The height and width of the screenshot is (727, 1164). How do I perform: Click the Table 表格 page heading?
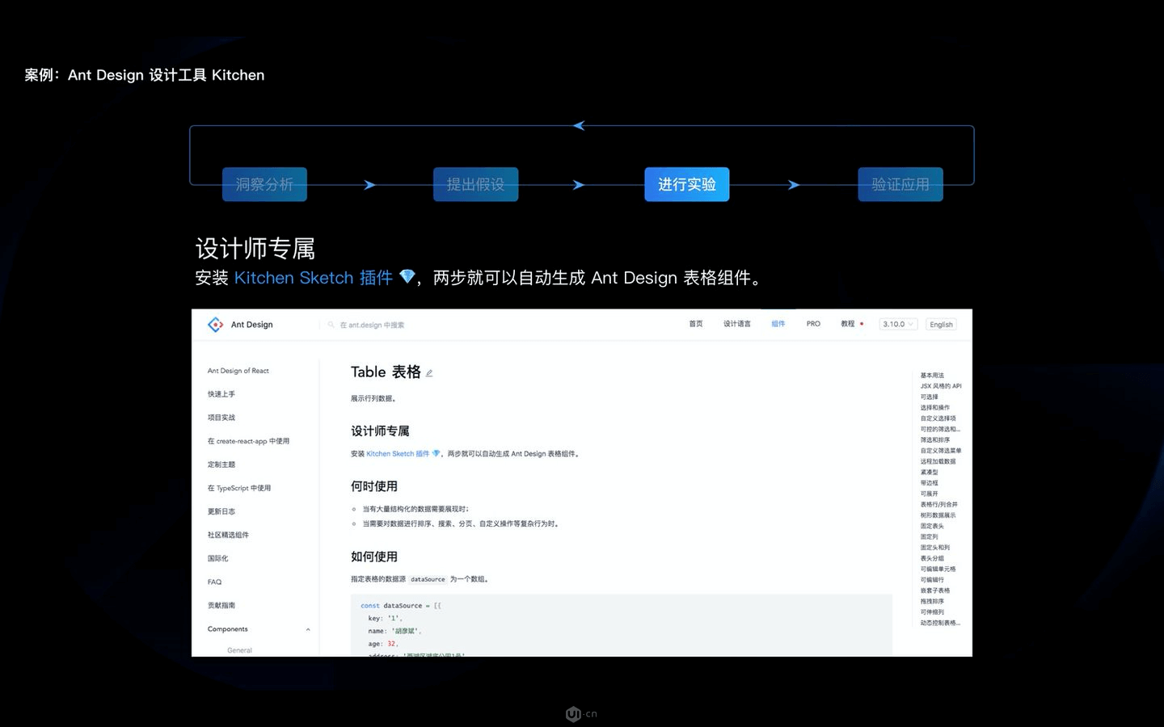coord(386,372)
